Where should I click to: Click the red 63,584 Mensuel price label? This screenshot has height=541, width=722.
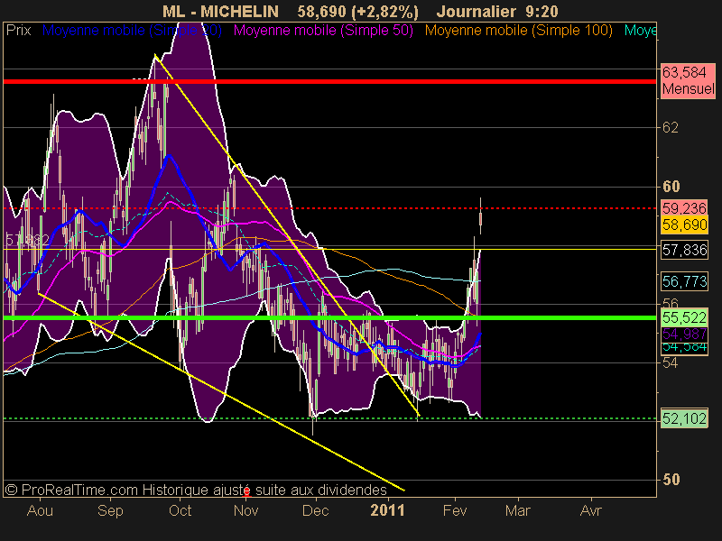[688, 80]
